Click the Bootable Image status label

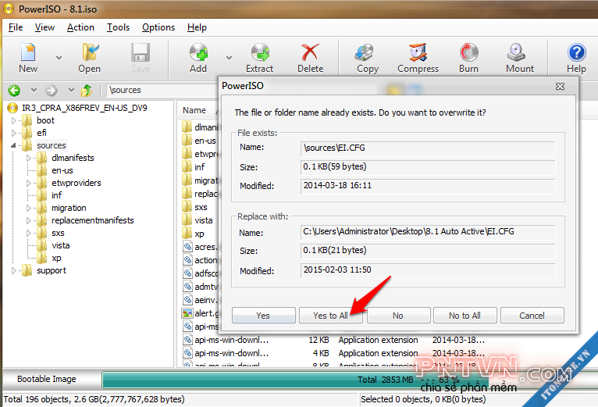[x=47, y=379]
